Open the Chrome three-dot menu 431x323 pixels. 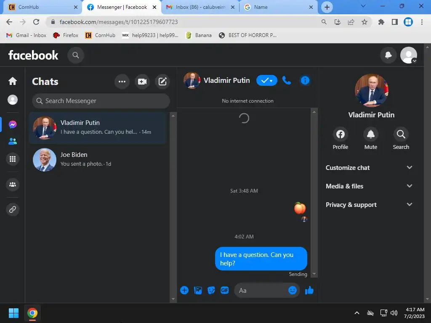(x=422, y=22)
